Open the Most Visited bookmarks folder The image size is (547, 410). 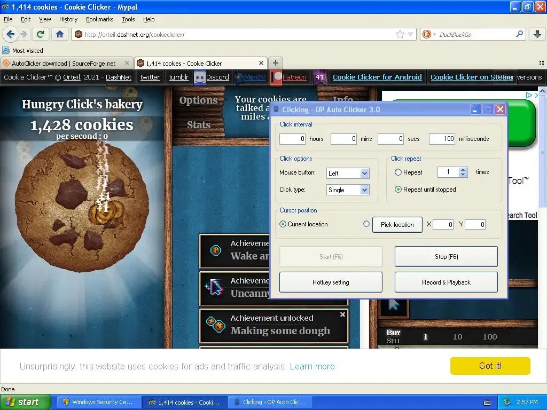pyautogui.click(x=23, y=51)
